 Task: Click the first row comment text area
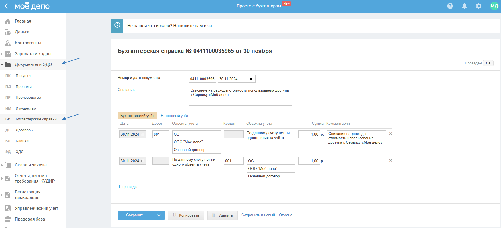(356, 140)
